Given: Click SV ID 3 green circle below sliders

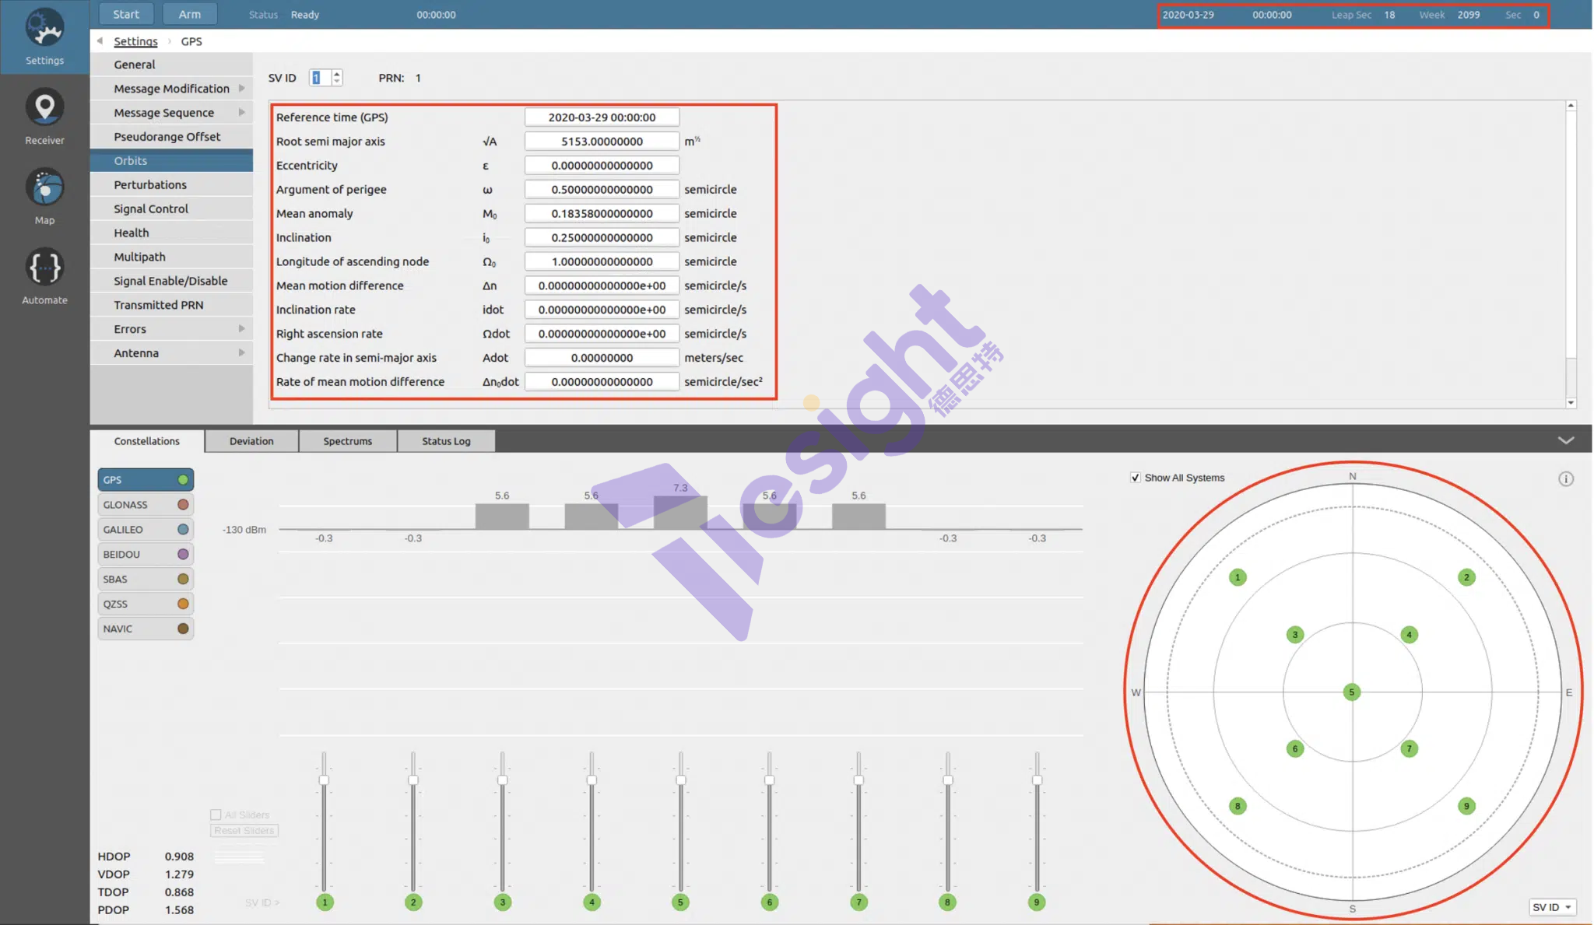Looking at the screenshot, I should tap(503, 902).
